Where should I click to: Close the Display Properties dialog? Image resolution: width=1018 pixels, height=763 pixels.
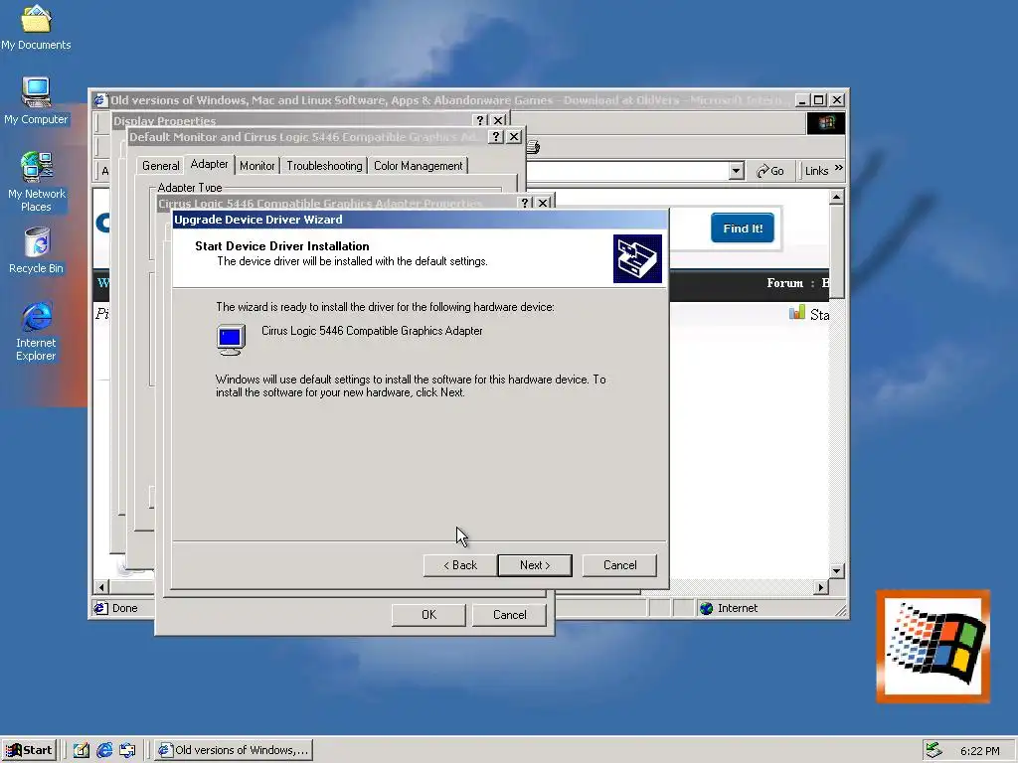click(498, 120)
